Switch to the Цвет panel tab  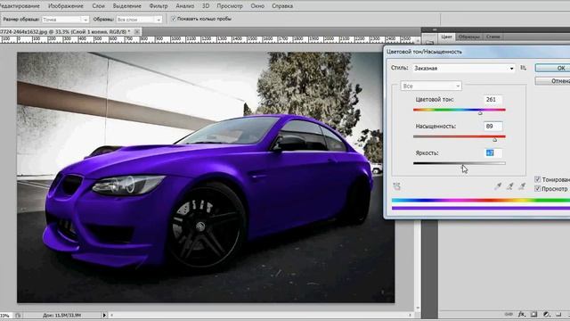[446, 37]
